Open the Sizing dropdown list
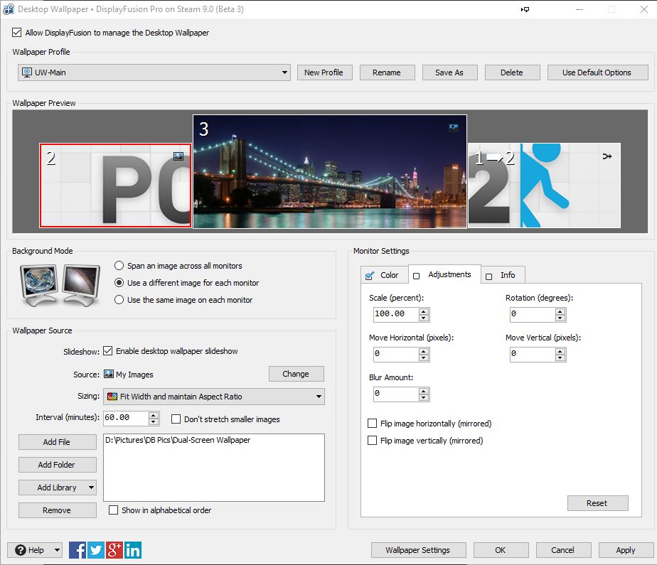Image resolution: width=657 pixels, height=565 pixels. pyautogui.click(x=318, y=397)
